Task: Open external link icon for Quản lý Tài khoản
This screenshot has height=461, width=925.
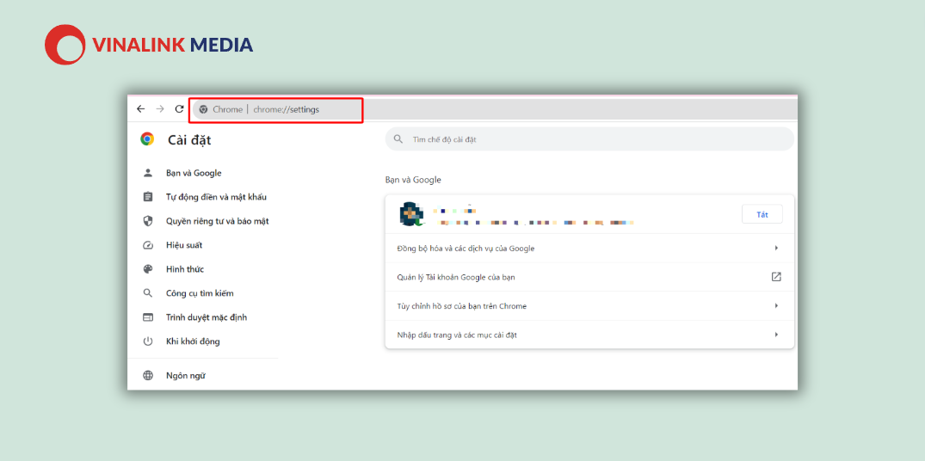Action: pyautogui.click(x=776, y=277)
